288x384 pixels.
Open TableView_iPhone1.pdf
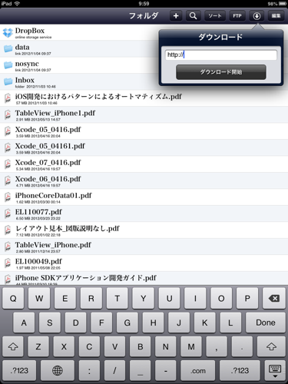tap(144, 114)
